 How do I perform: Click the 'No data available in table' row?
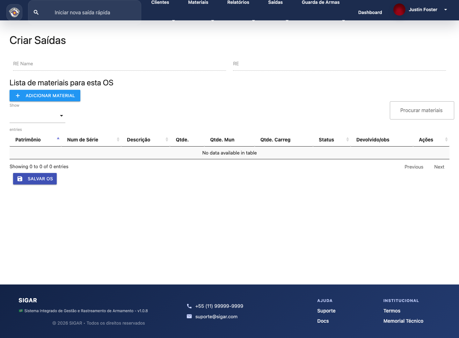pyautogui.click(x=229, y=153)
